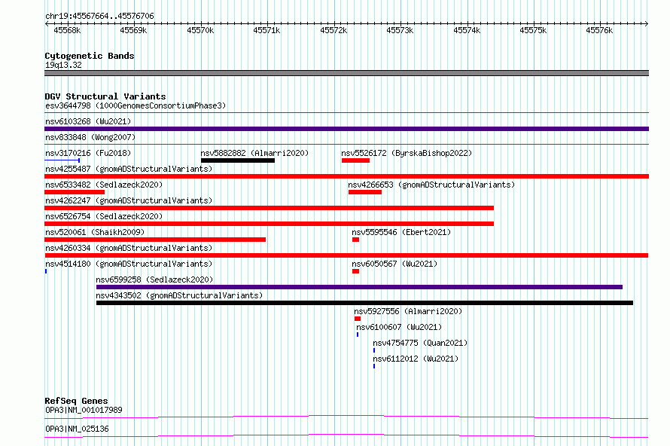Click the 45575k ruler tick label
Screen dimensions: 670x446
pyautogui.click(x=533, y=30)
